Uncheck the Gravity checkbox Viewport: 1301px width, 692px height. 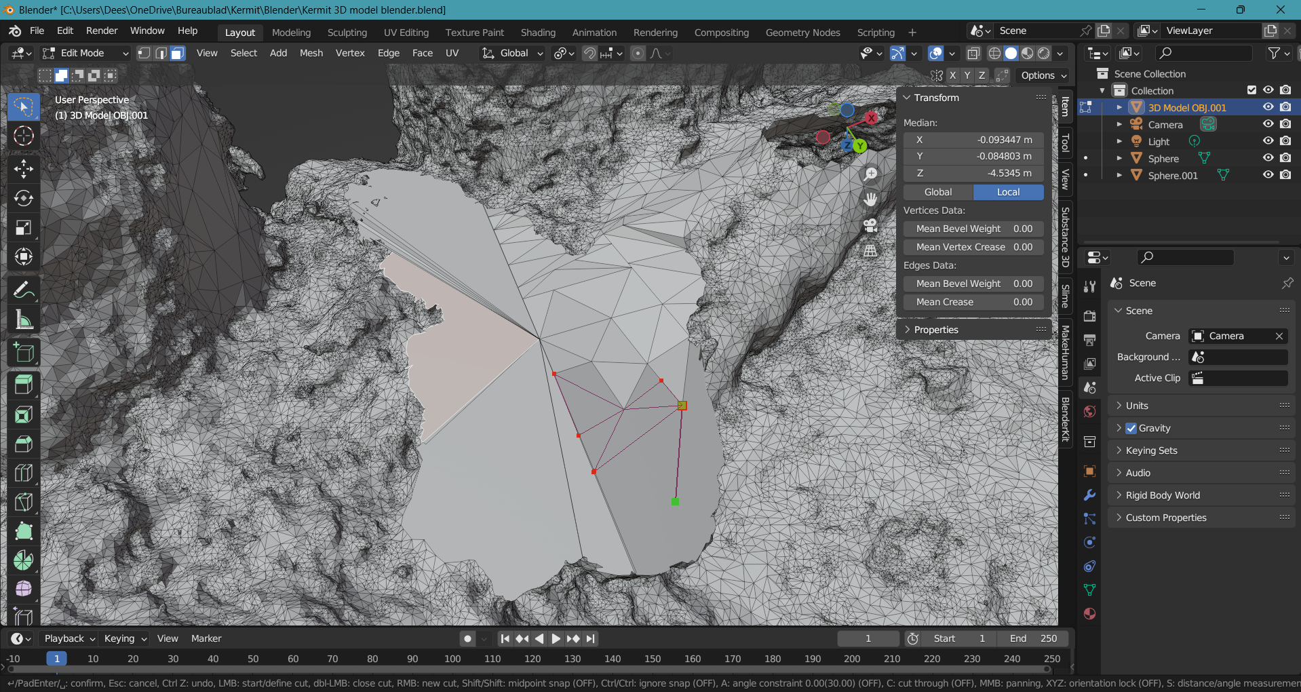[x=1131, y=428]
